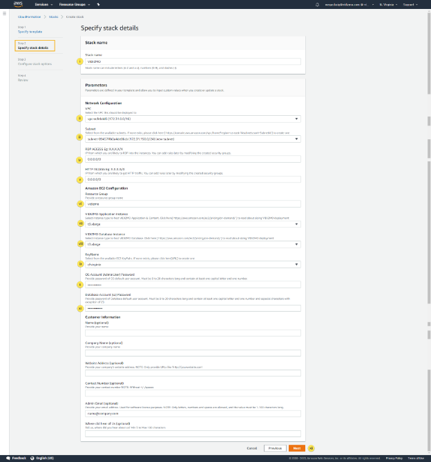This screenshot has height=462, width=431.
Task: Open the VIDIZMO Application Instance dropdown
Action: [192, 224]
